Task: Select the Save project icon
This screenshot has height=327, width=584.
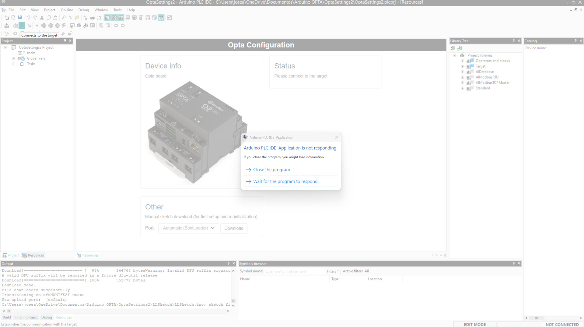Action: pyautogui.click(x=20, y=17)
